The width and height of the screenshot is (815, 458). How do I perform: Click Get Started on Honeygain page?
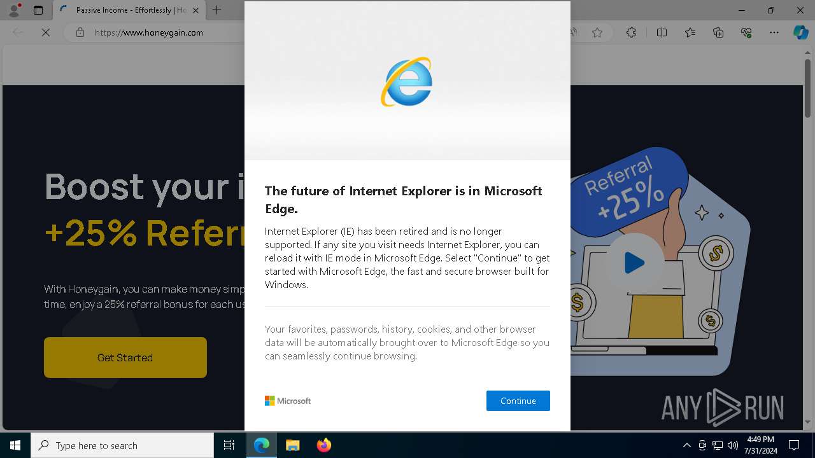[125, 357]
